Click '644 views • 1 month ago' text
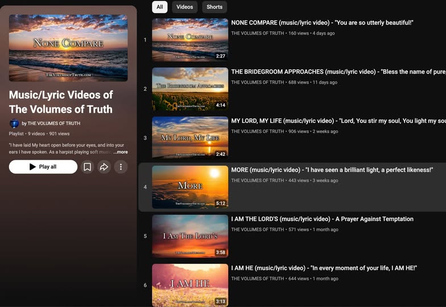 (313, 279)
